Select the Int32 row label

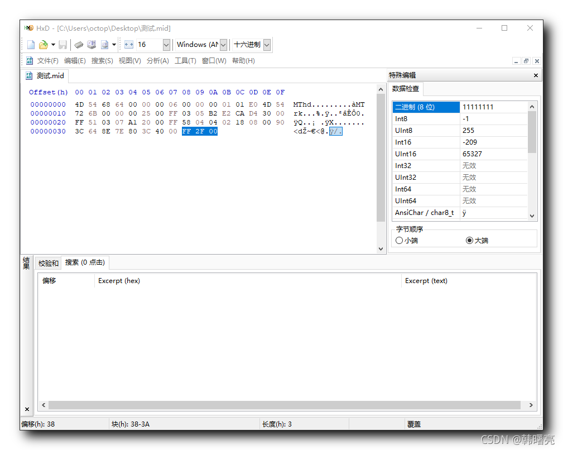[403, 166]
